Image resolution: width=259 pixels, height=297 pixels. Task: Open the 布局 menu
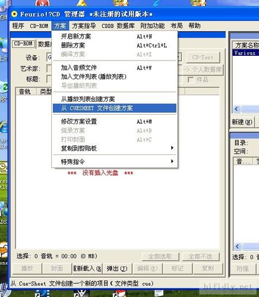(x=176, y=26)
